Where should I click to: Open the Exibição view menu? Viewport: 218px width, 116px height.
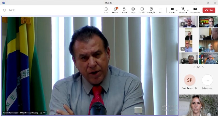click(x=142, y=10)
